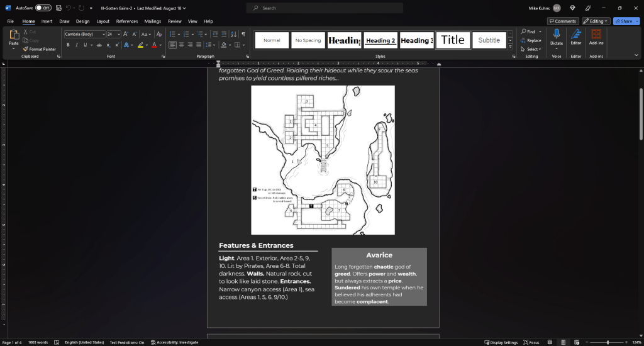Center-align the paragraph text
This screenshot has width=644, height=346.
(182, 45)
